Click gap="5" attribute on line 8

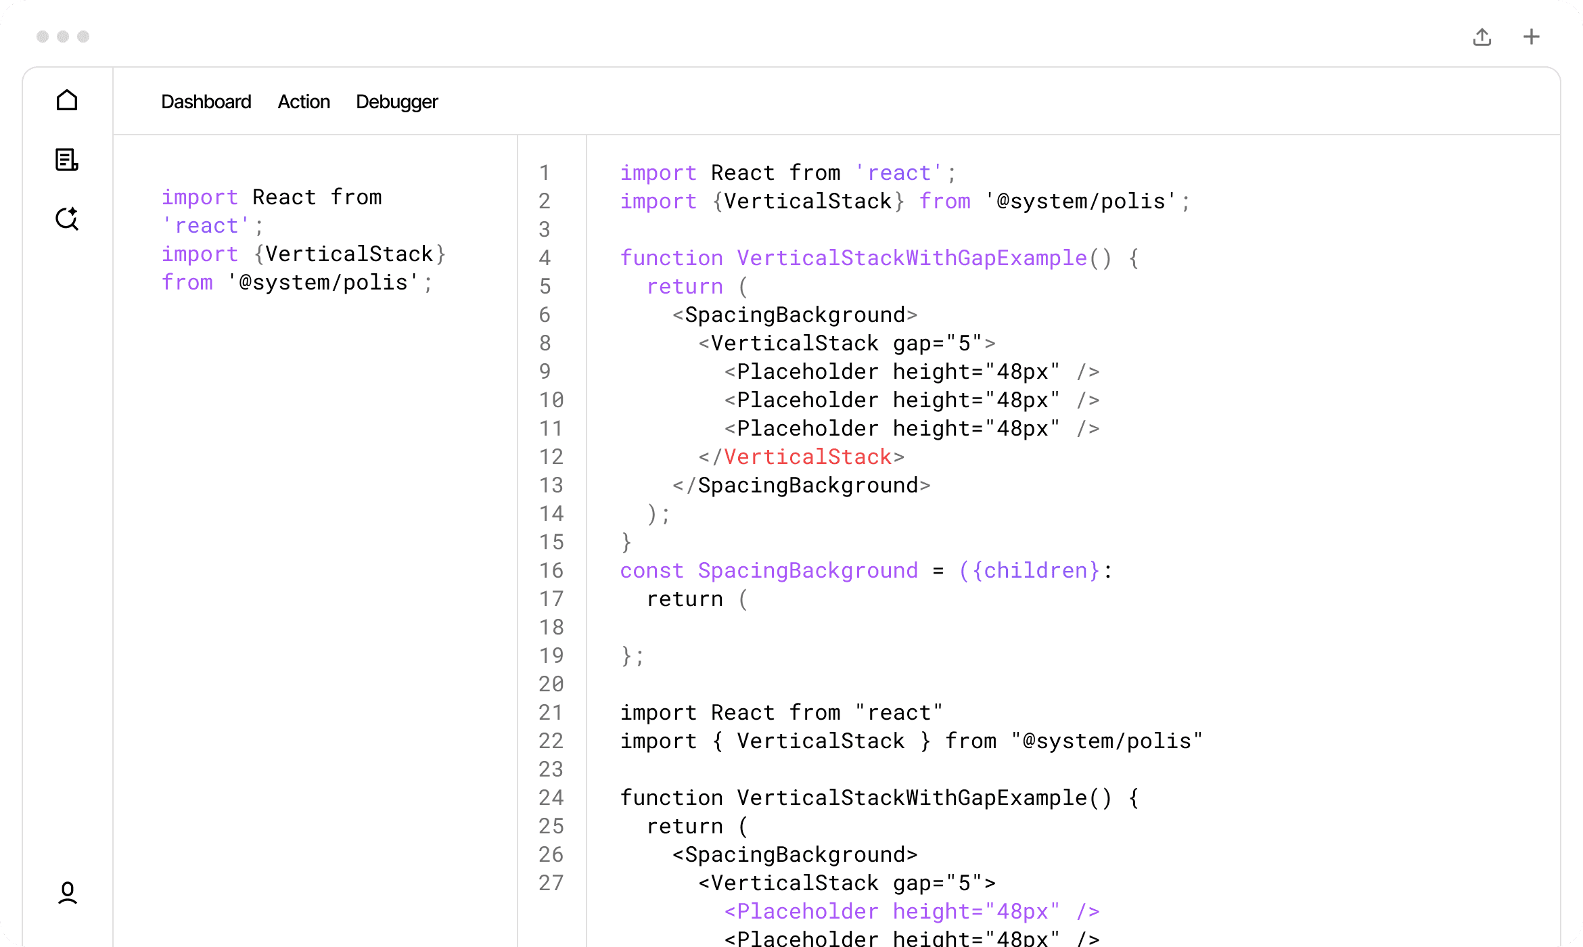pos(937,343)
